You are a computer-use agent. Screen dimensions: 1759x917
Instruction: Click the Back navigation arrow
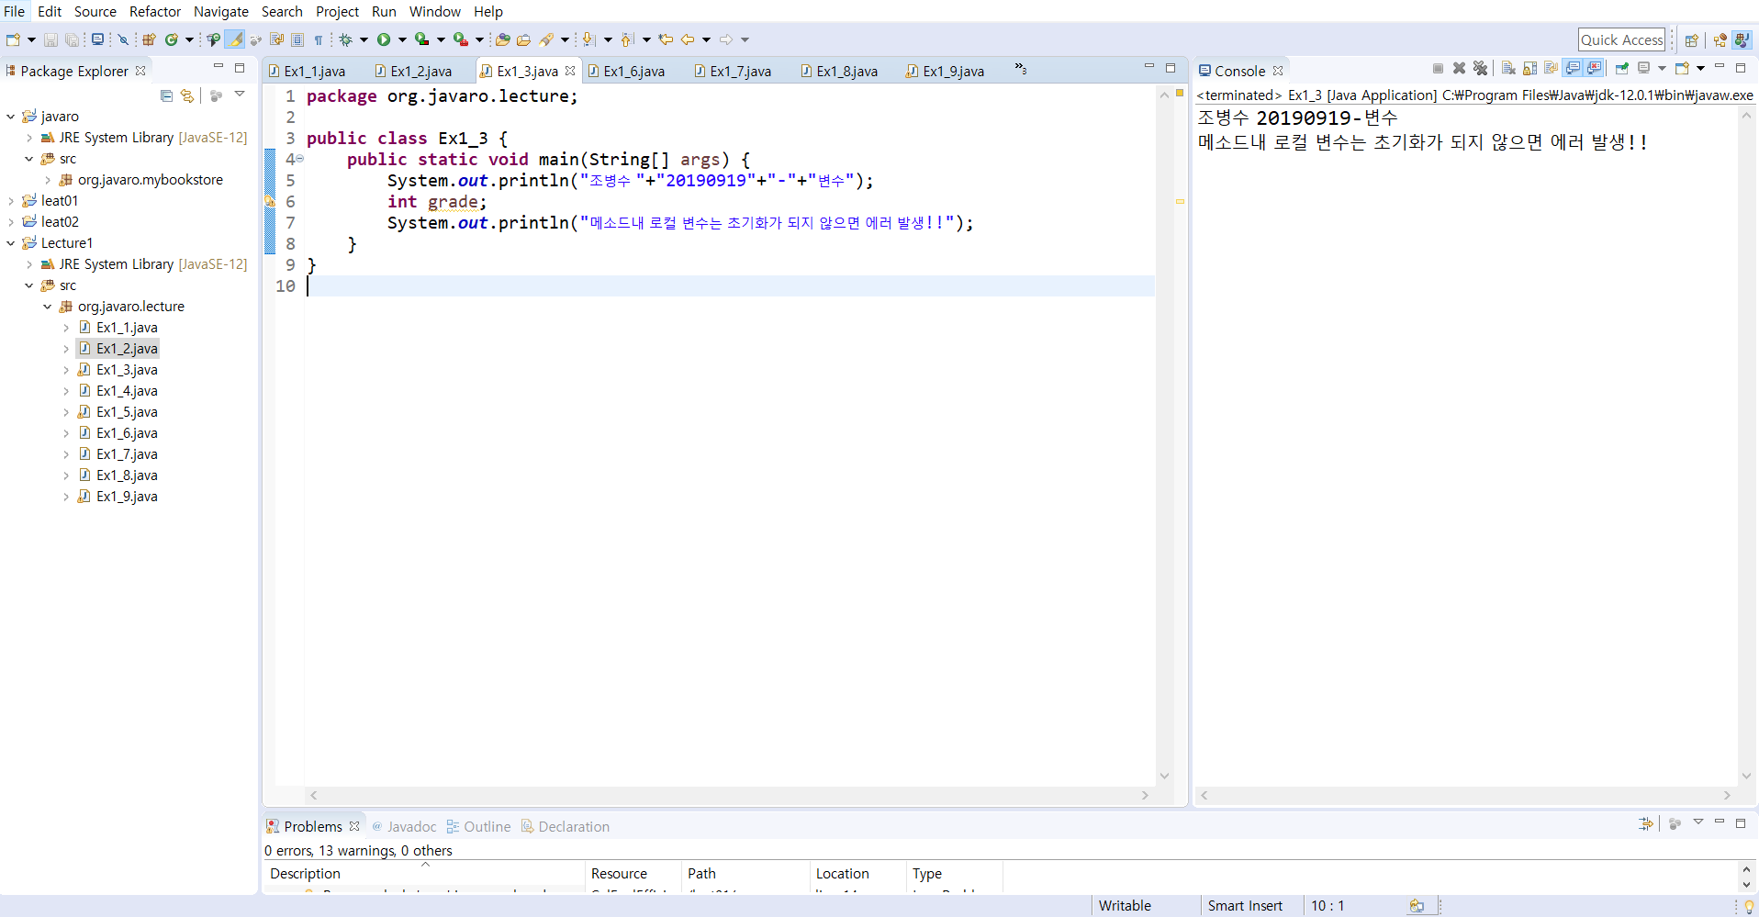[x=688, y=39]
